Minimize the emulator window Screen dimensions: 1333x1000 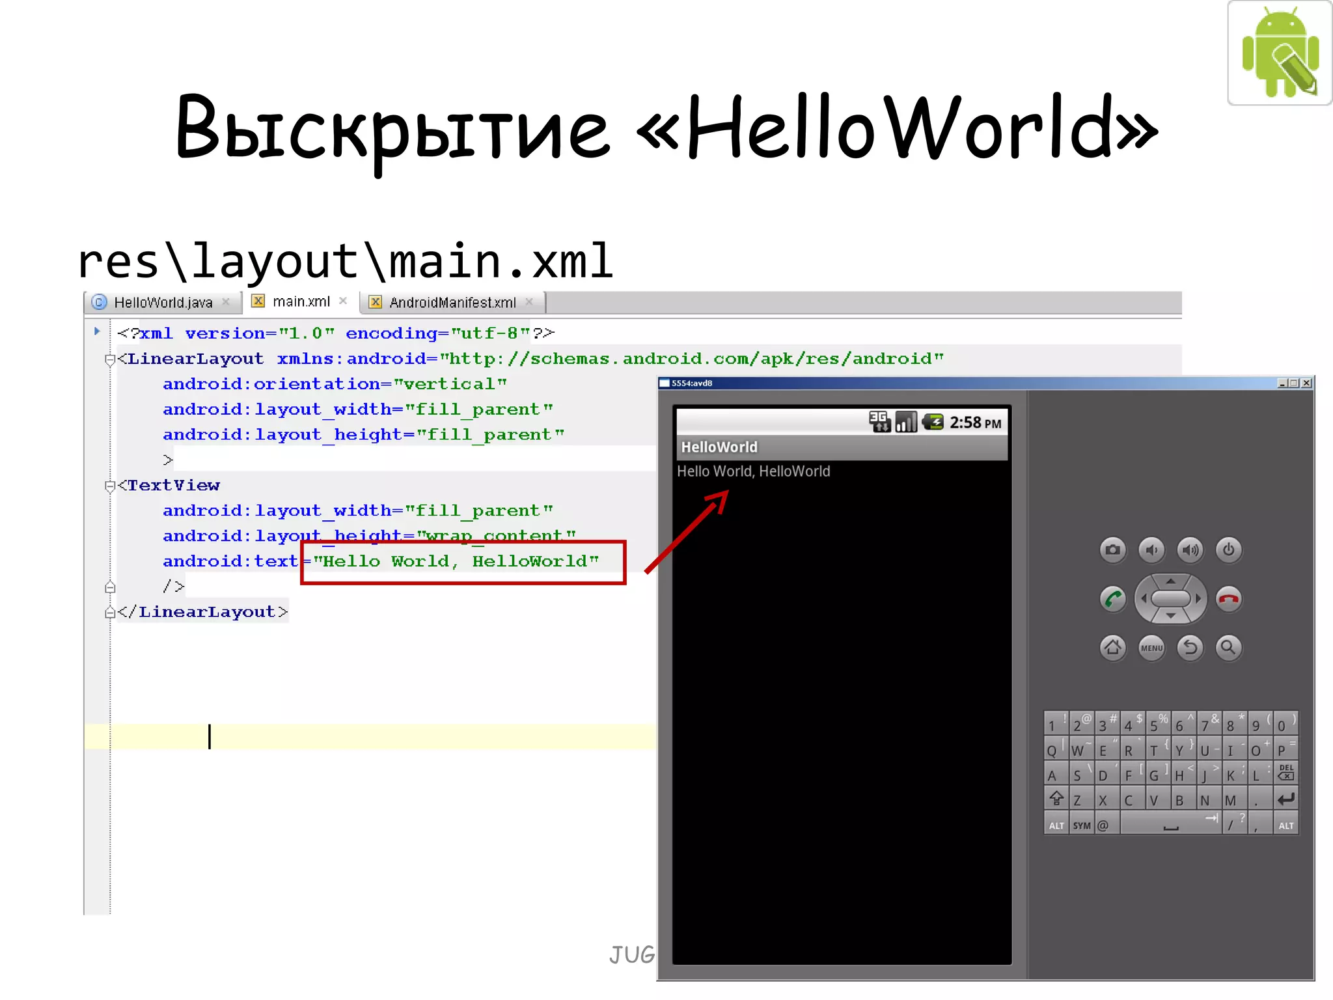pos(1282,383)
